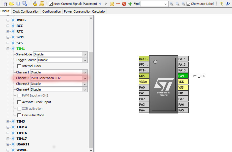Viewport: 232px width, 152px height.
Task: Select the RTC tree item label
Action: coord(20,31)
